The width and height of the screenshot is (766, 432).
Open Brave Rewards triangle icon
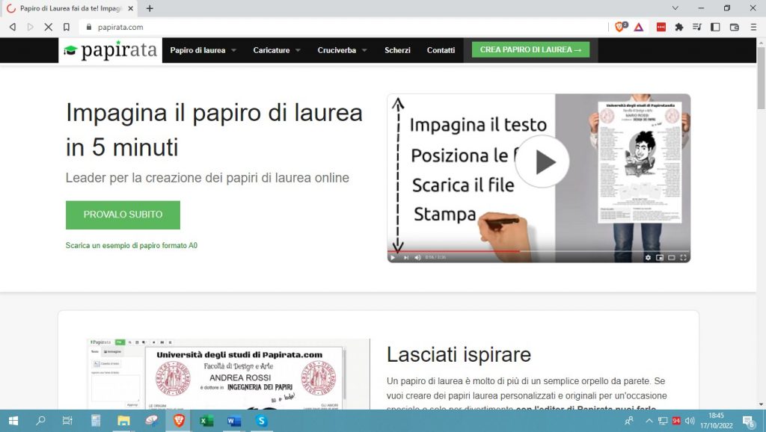(x=637, y=26)
